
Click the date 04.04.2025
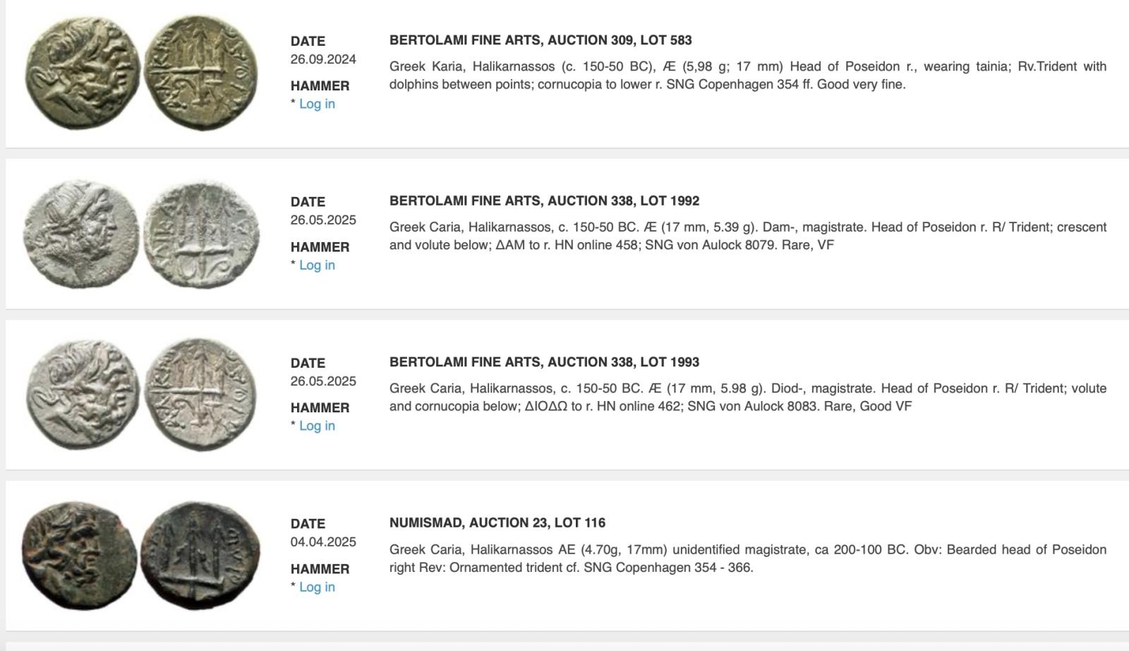point(323,542)
